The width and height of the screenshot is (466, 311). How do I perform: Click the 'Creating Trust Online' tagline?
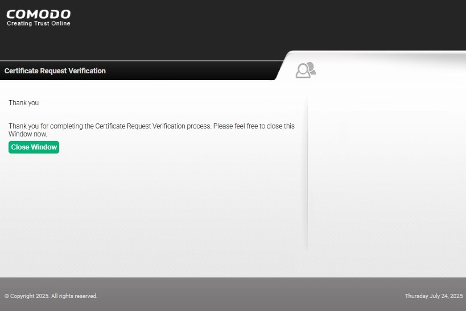(39, 23)
